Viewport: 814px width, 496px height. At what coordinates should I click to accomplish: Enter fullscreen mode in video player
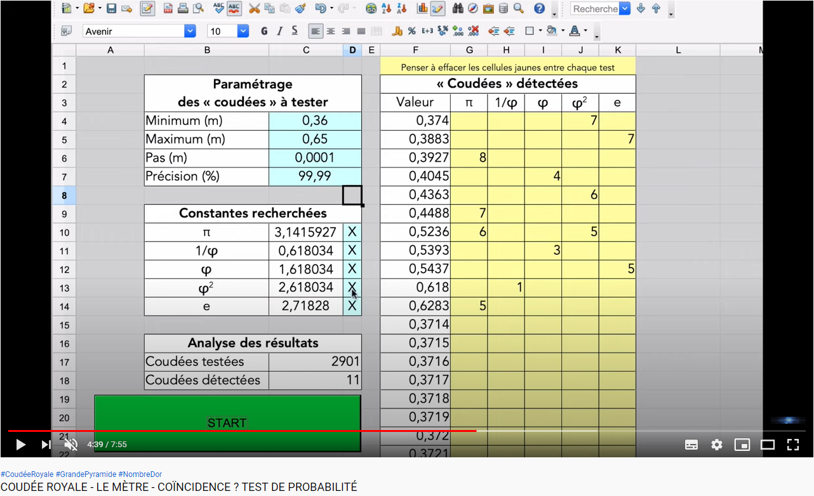[x=792, y=445]
